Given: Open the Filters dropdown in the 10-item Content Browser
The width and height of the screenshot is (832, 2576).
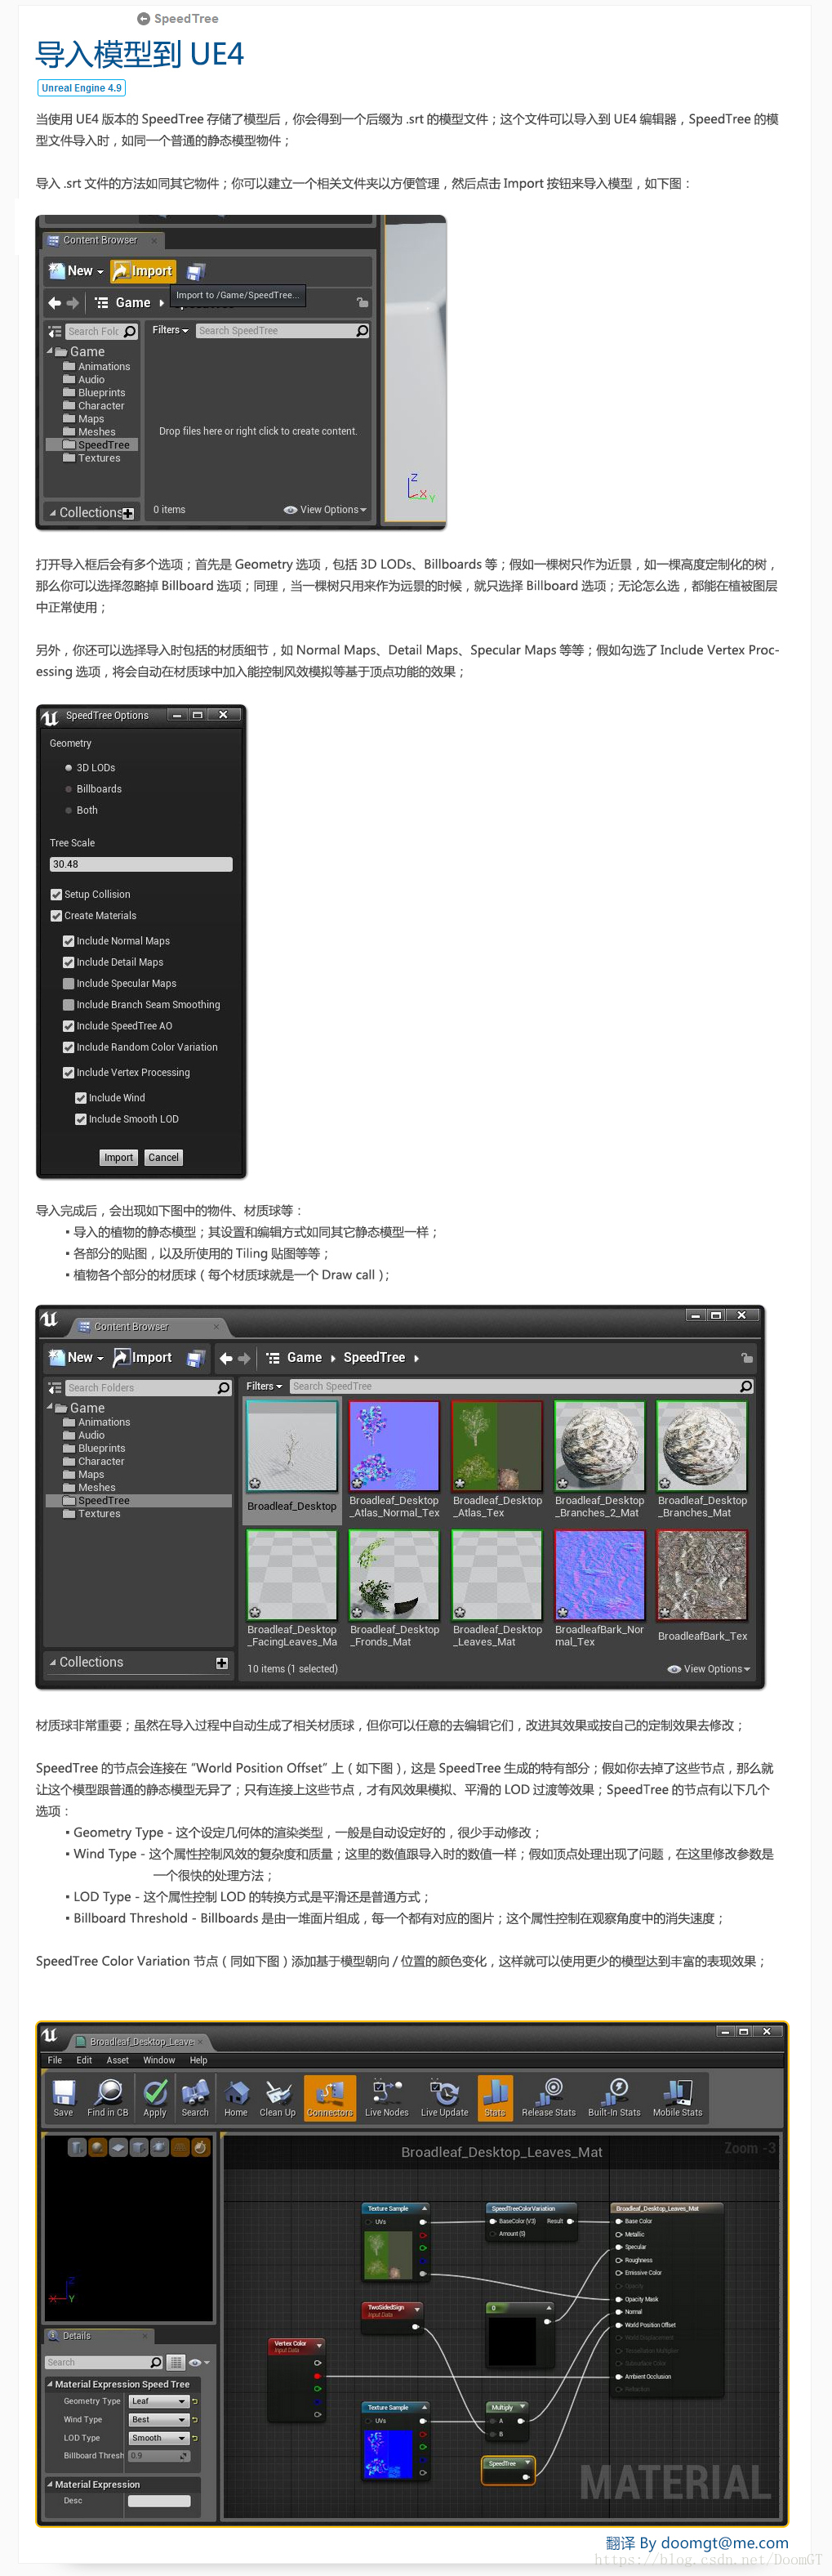Looking at the screenshot, I should (265, 1386).
